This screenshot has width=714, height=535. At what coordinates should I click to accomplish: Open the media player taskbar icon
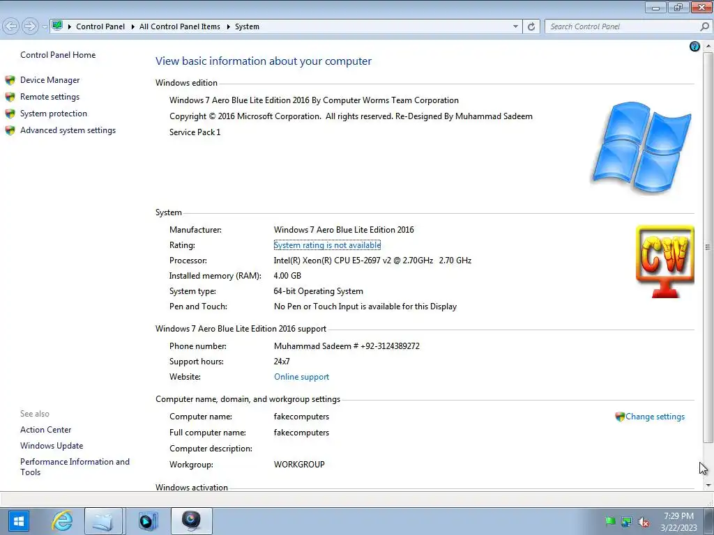[148, 521]
